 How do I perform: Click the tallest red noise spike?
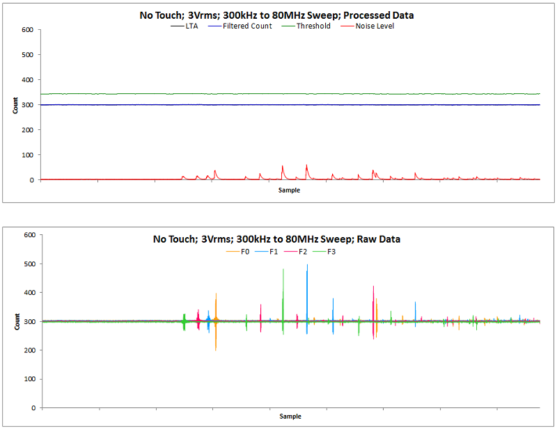pos(306,167)
